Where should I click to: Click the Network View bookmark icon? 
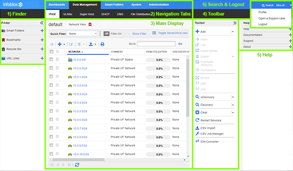click(x=90, y=25)
